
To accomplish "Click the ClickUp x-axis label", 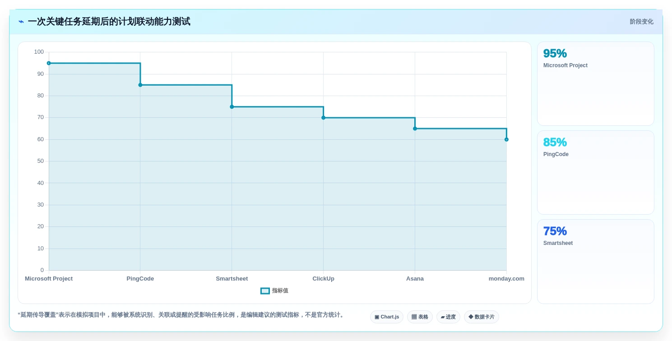I will (x=323, y=279).
